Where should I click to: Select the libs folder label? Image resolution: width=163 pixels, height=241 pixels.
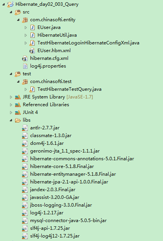coord(26,120)
